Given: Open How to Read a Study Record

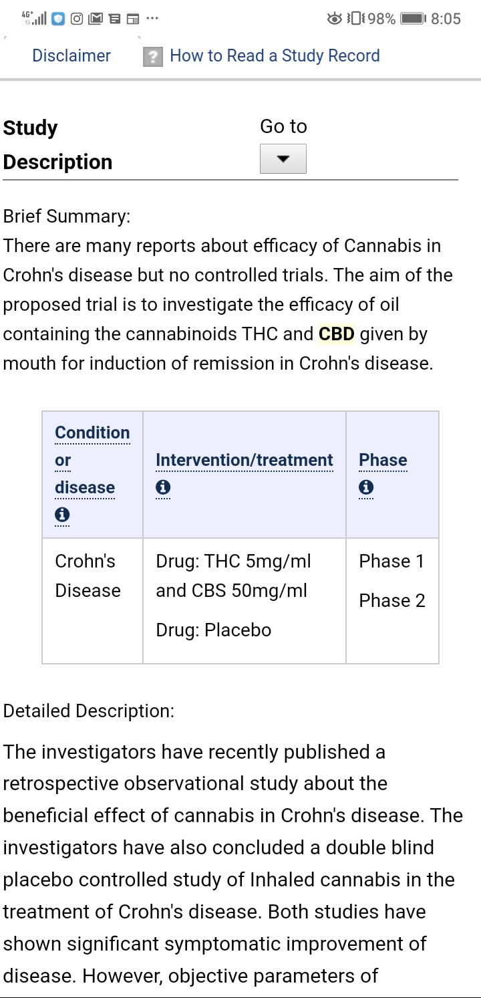Looking at the screenshot, I should click(x=275, y=55).
